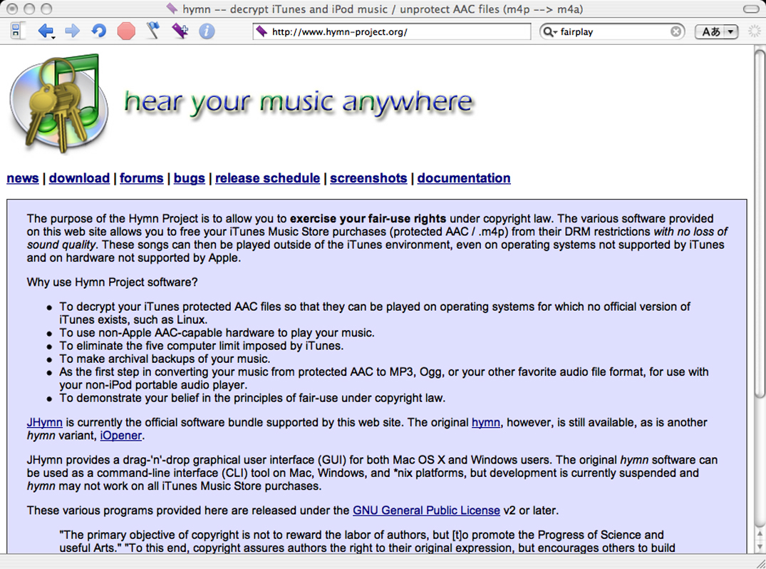View the release schedule link

coord(268,178)
